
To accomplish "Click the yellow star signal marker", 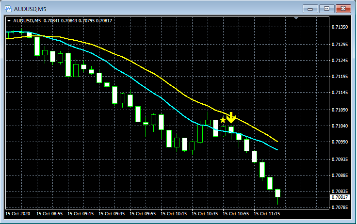I will (x=223, y=120).
